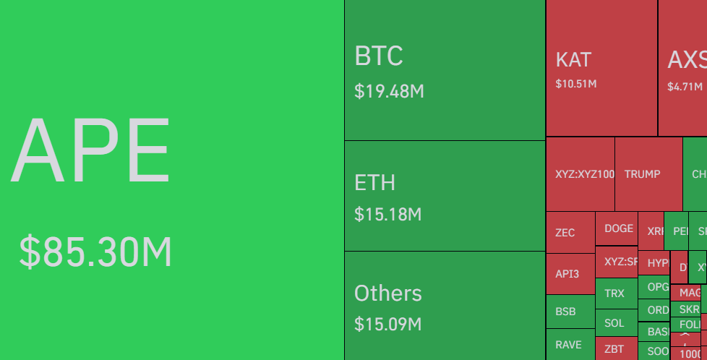This screenshot has height=360, width=707.
Task: Open the SKR tile
Action: pyautogui.click(x=687, y=309)
